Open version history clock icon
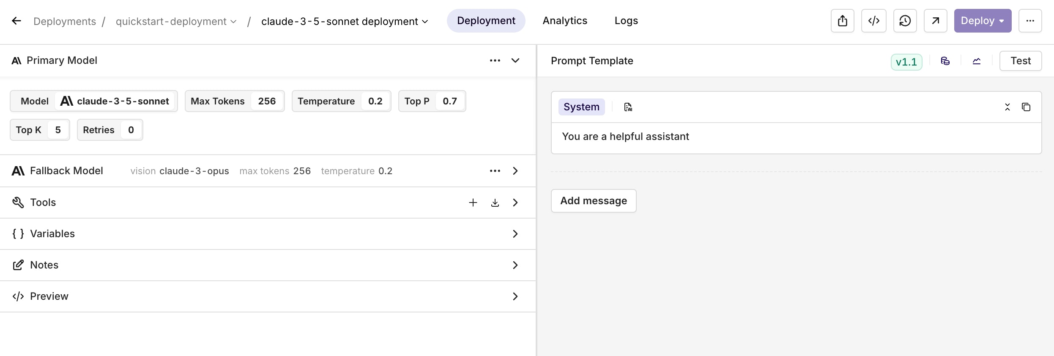Screen dimensions: 1054x356 click(x=905, y=21)
